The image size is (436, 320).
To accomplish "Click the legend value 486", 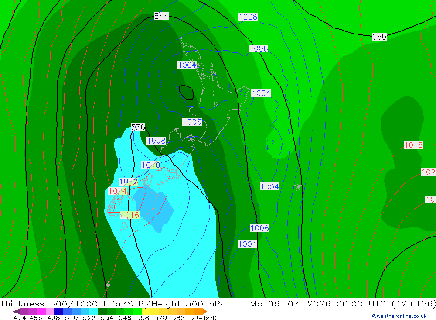I will 36,317.
